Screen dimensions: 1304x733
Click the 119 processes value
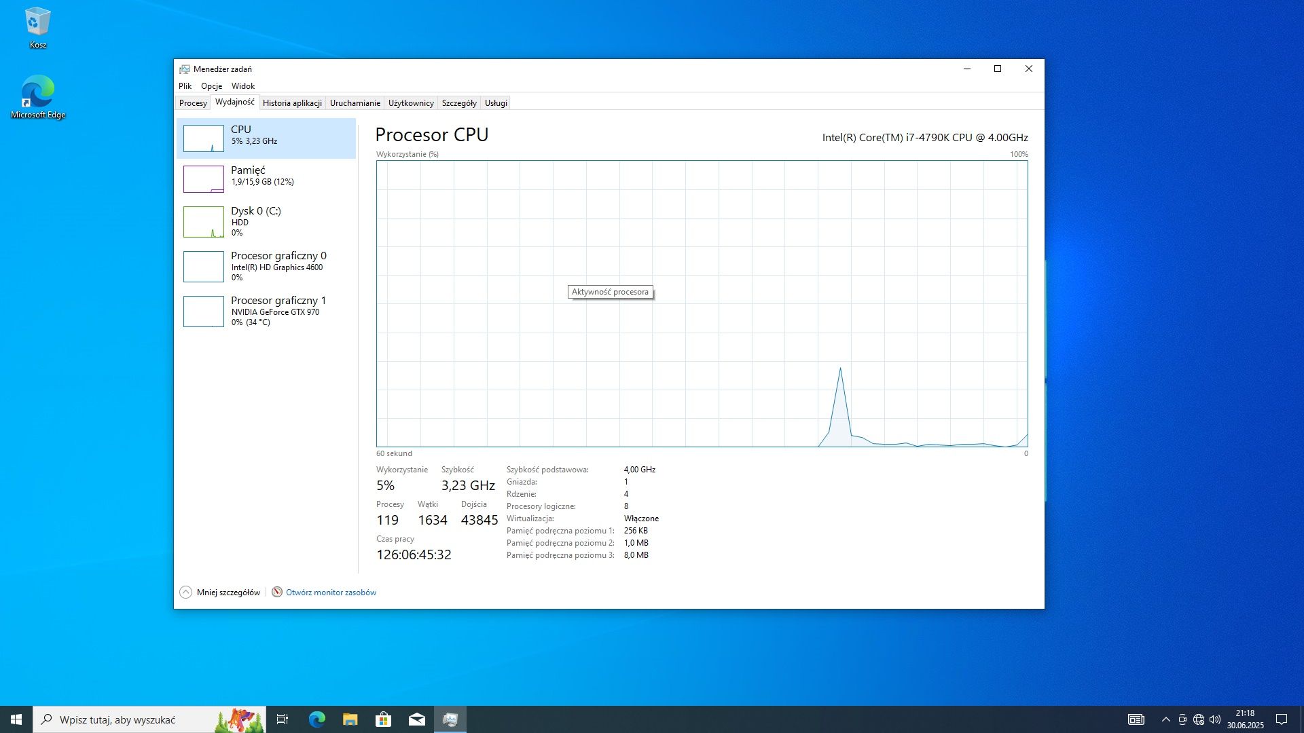click(x=387, y=520)
